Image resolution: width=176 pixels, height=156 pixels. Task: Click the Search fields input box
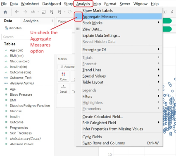tap(16, 37)
